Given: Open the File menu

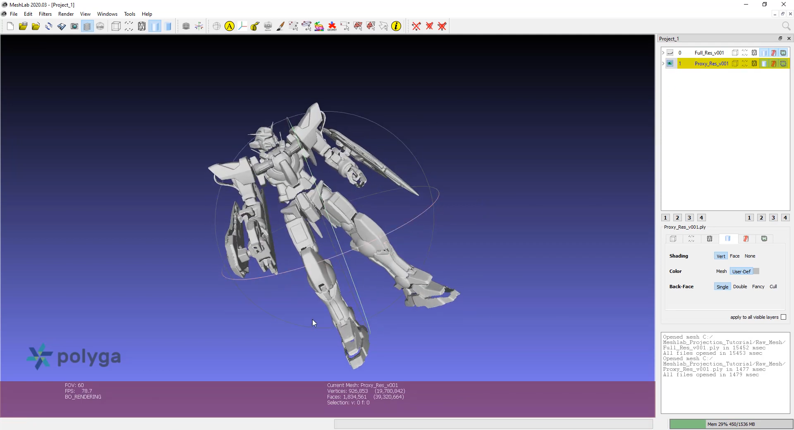Looking at the screenshot, I should click(x=14, y=14).
